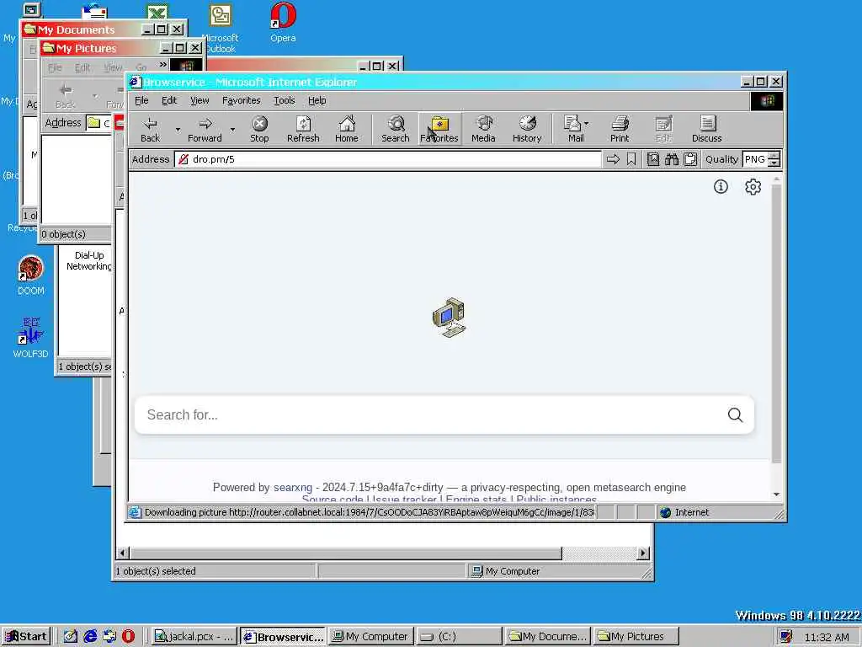Click the Browservice taskbar button

pos(283,637)
